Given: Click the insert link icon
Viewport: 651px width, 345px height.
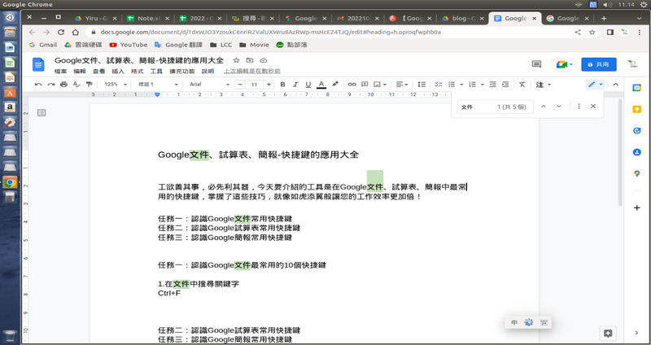Looking at the screenshot, I should (x=351, y=85).
